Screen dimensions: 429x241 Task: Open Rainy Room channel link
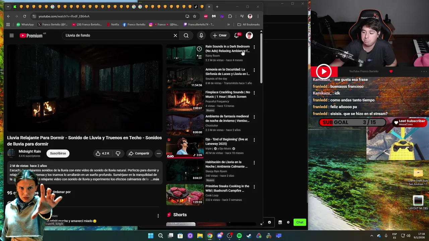pos(212,56)
